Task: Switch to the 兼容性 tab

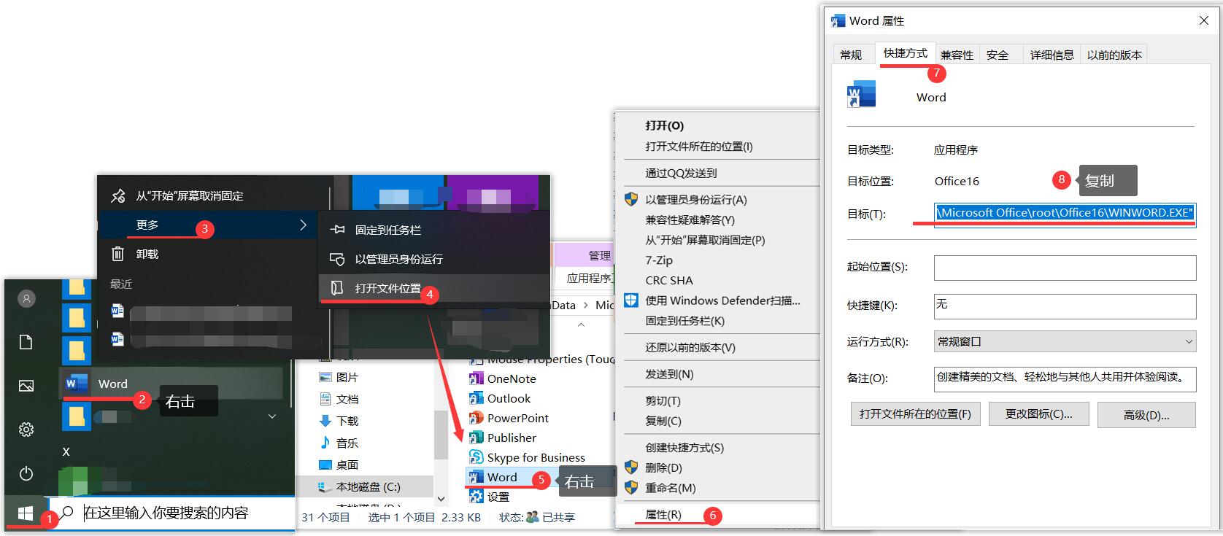Action: point(957,55)
